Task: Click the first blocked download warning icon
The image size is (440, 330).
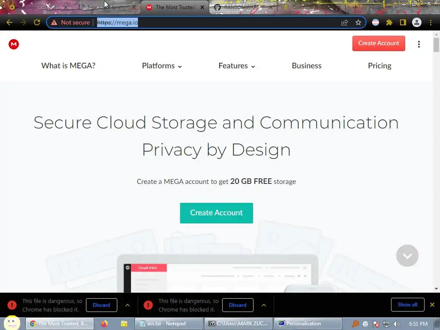Action: (x=12, y=305)
